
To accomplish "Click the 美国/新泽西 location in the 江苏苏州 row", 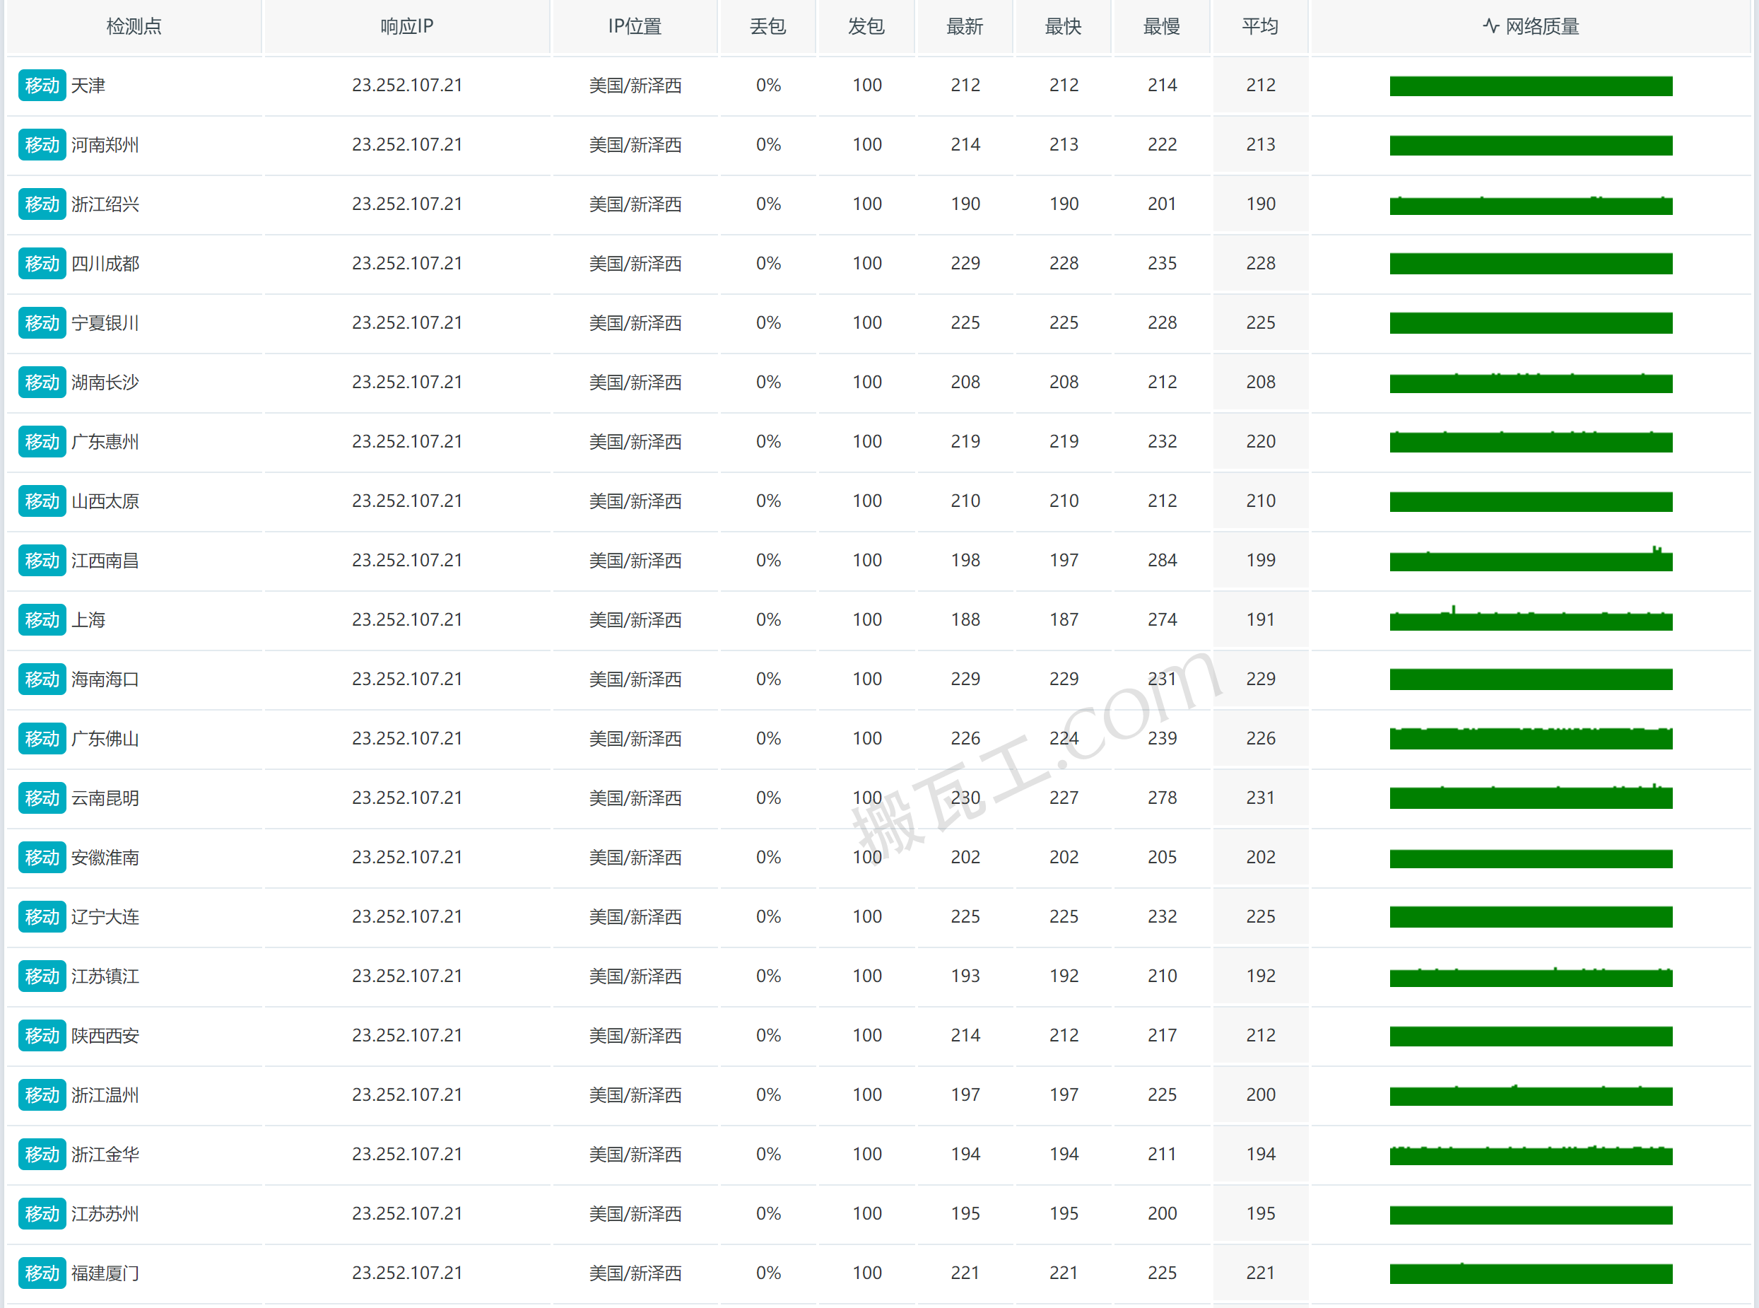I will click(635, 1214).
